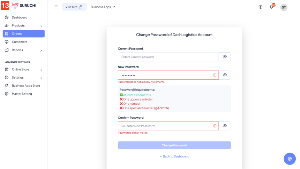Toggle new password visibility
This screenshot has width=300, height=169.
click(x=225, y=75)
